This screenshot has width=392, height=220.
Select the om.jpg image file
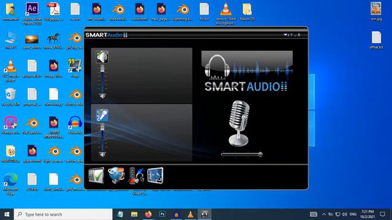[x=376, y=12]
